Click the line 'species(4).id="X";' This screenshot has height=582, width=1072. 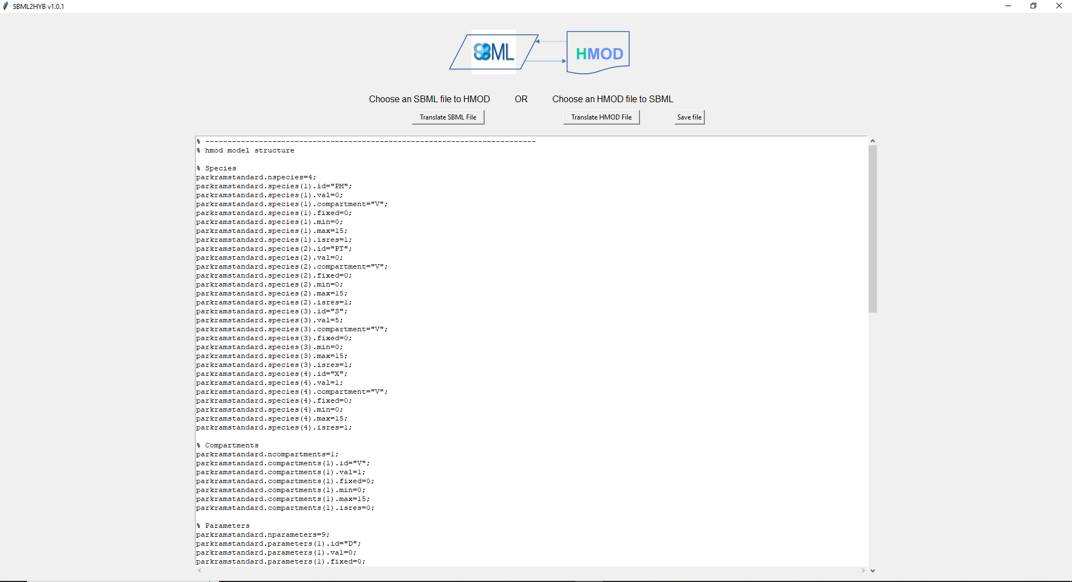click(272, 374)
